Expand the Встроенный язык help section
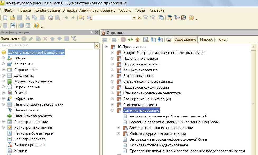Image resolution: width=258 pixels, height=155 pixels. click(112, 75)
